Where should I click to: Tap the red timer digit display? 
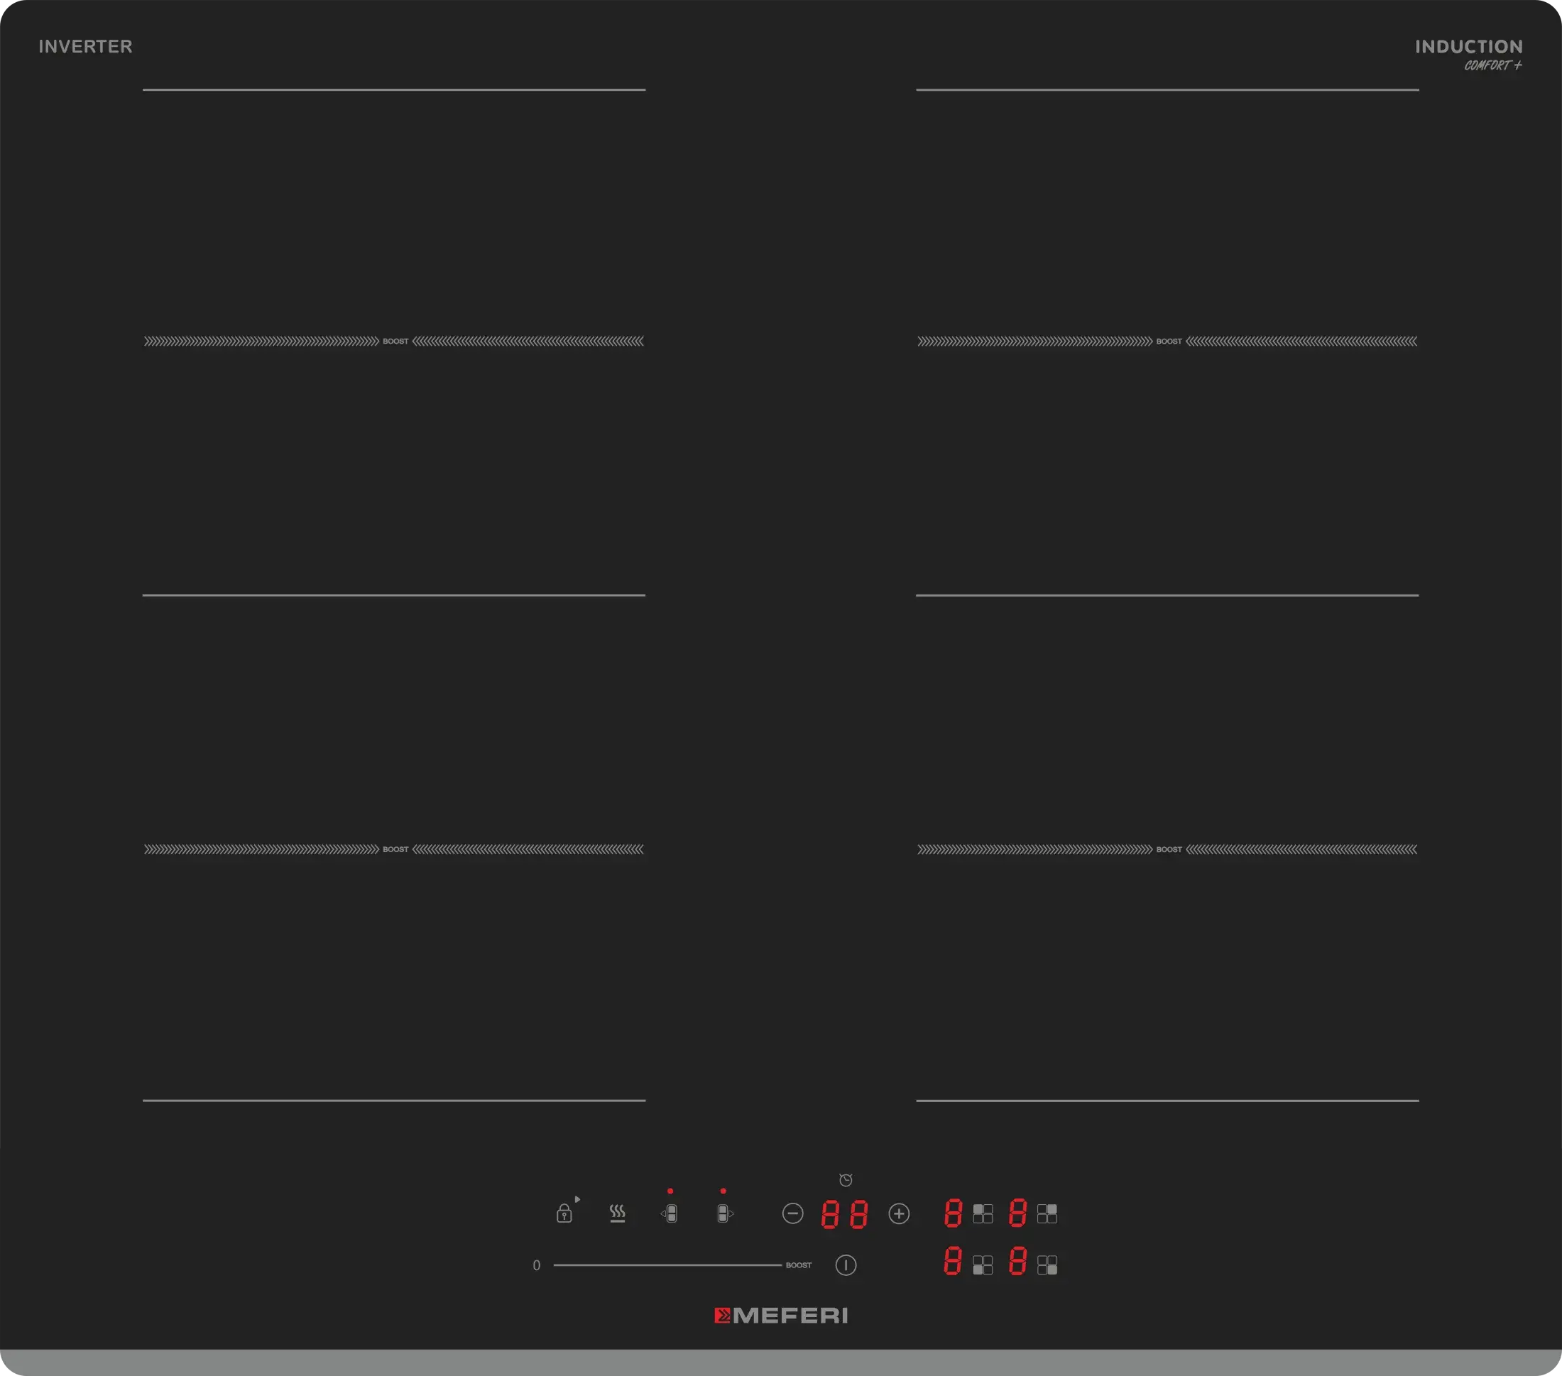tap(844, 1213)
